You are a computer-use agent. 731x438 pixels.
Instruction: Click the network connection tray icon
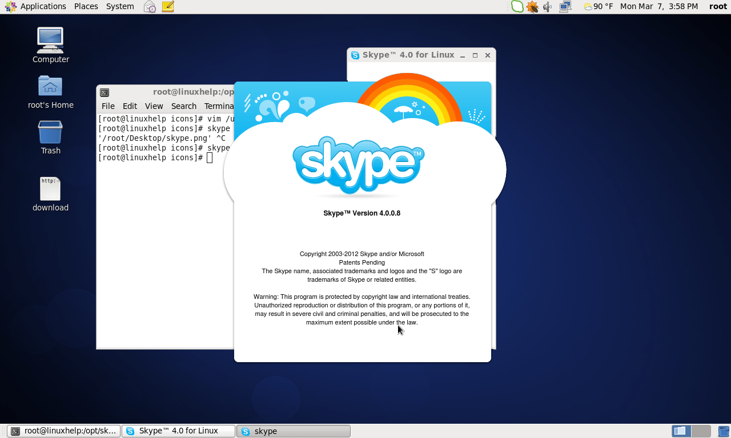coord(565,7)
